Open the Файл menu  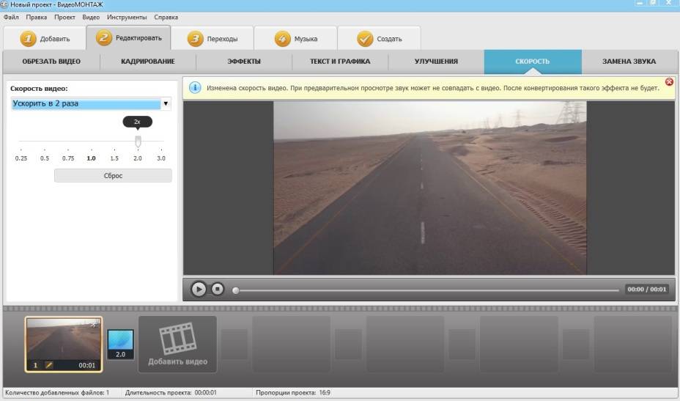pyautogui.click(x=11, y=17)
